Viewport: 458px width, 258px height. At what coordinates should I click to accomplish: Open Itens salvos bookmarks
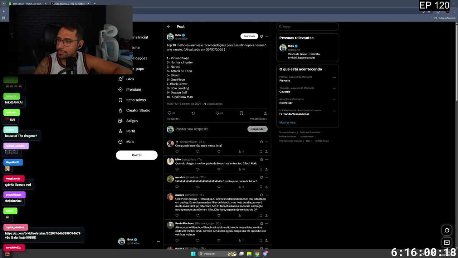tap(132, 100)
